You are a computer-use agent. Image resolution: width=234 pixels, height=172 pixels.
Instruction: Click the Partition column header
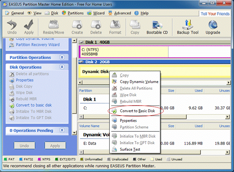(94, 91)
